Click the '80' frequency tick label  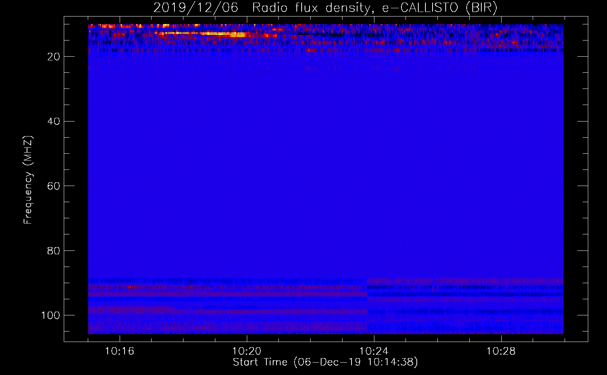pyautogui.click(x=54, y=251)
